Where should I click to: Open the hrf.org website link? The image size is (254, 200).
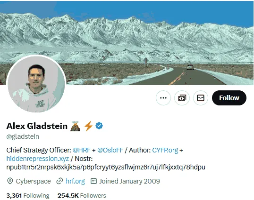point(75,181)
